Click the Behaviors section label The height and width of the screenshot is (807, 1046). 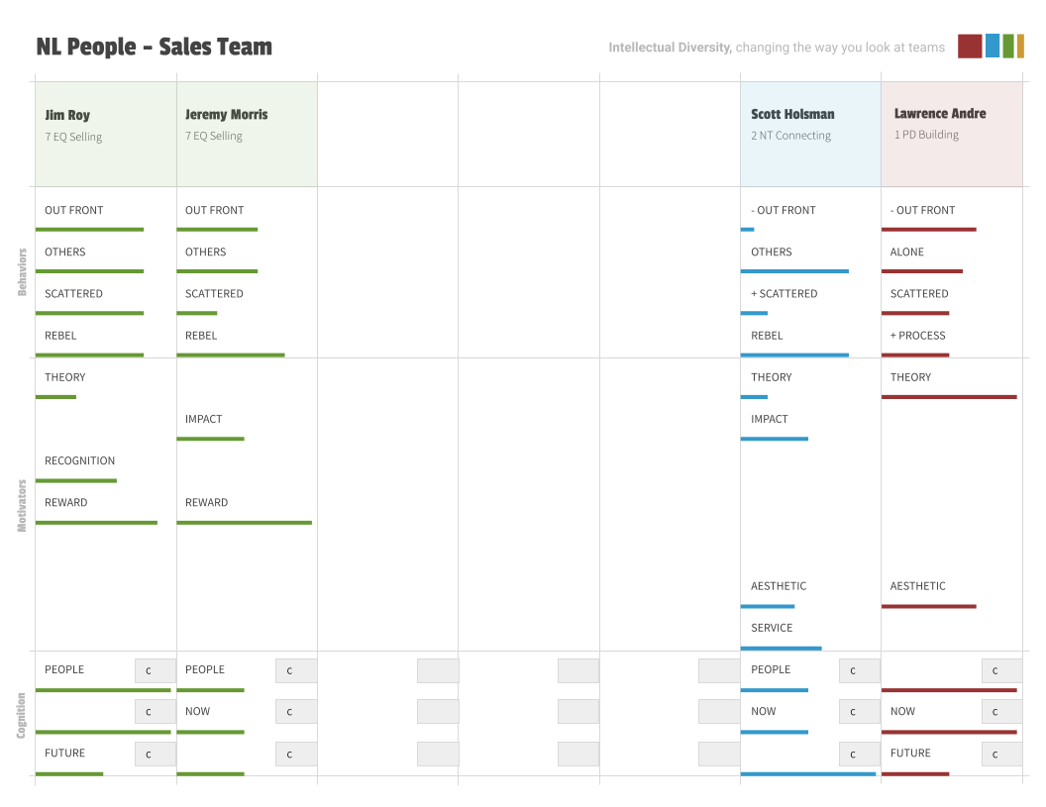(22, 272)
